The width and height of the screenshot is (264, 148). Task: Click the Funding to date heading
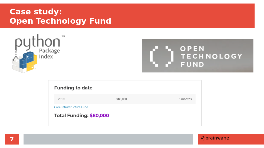tap(73, 88)
